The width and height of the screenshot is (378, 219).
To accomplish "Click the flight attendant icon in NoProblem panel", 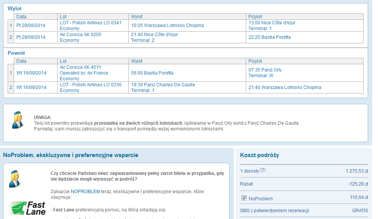I will coord(15,179).
